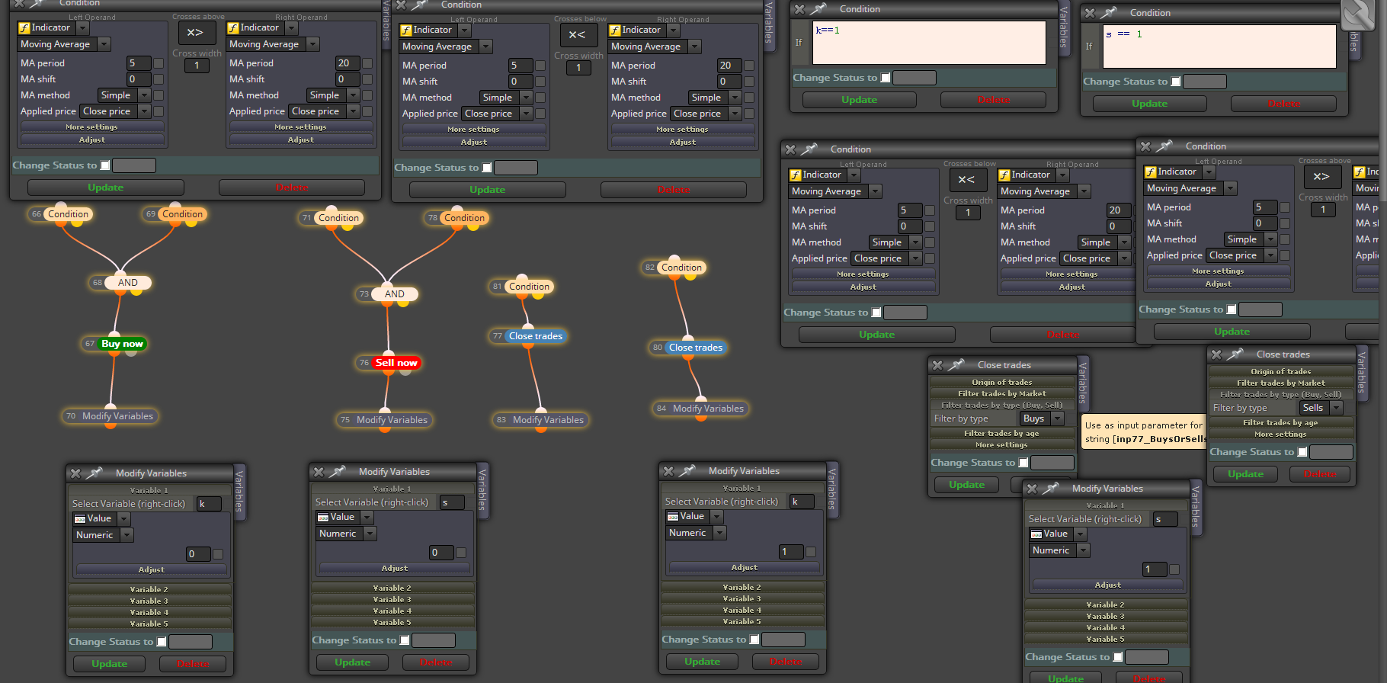Open the Variables side tab of Modify Variables k = 0 panel
The width and height of the screenshot is (1387, 683).
click(x=239, y=492)
